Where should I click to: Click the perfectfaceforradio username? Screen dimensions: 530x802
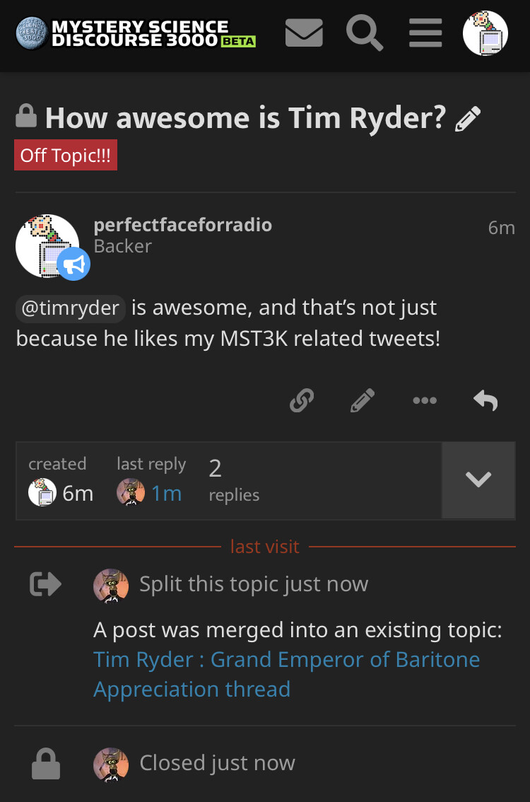(182, 225)
